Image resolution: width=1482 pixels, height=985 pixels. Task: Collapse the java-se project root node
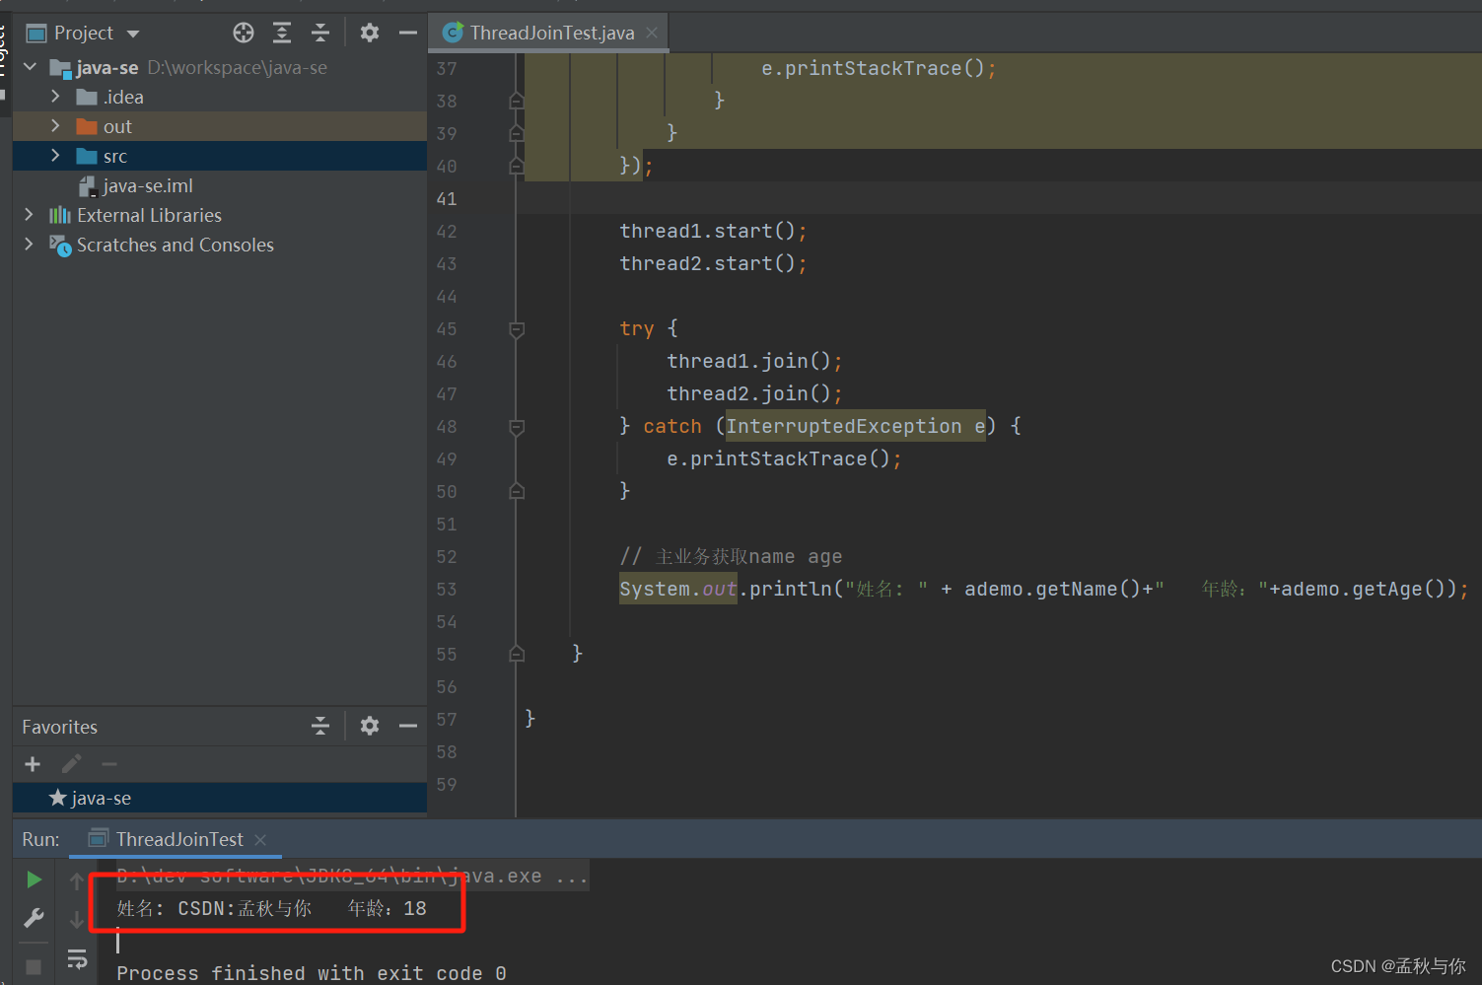point(31,67)
